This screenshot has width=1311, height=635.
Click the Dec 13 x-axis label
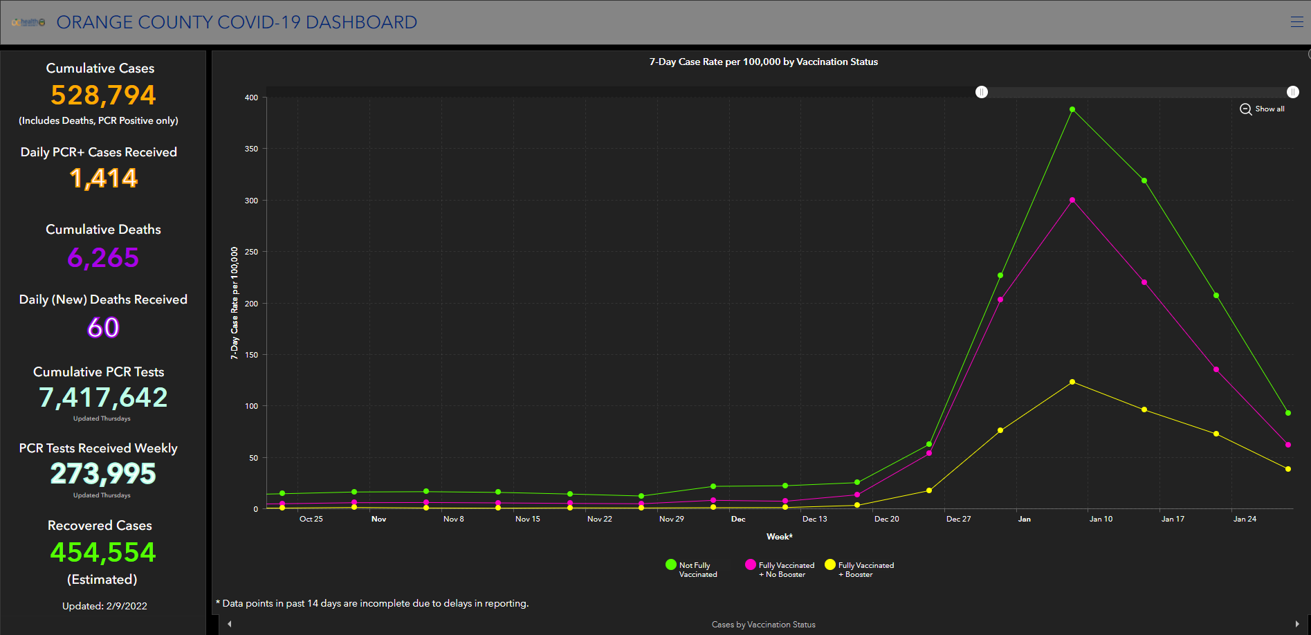[x=815, y=519]
